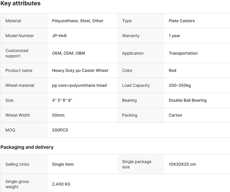Viewport: 230px width, 192px height.
Task: Click the Double Ball Bearing value
Action: pyautogui.click(x=188, y=100)
